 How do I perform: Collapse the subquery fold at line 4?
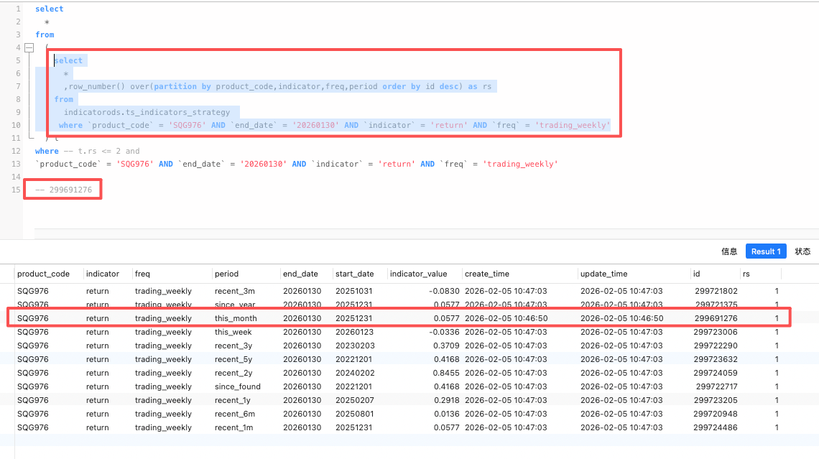click(x=29, y=47)
